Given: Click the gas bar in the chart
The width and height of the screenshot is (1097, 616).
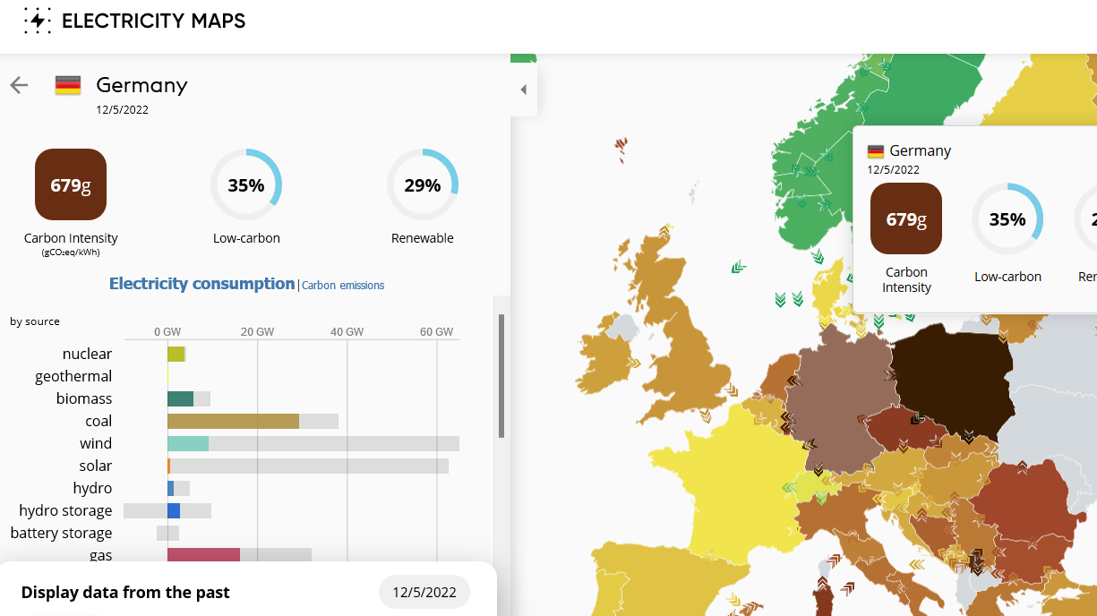Looking at the screenshot, I should pyautogui.click(x=203, y=555).
